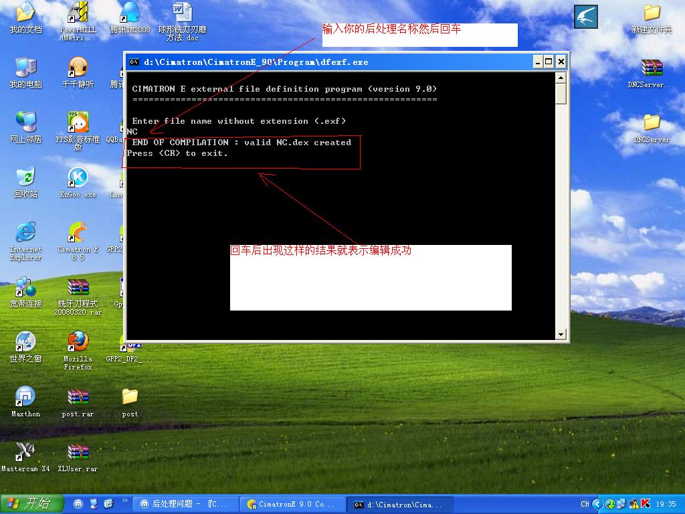Image resolution: width=685 pixels, height=514 pixels.
Task: Click 'Enter file name without extension' line
Action: [239, 121]
